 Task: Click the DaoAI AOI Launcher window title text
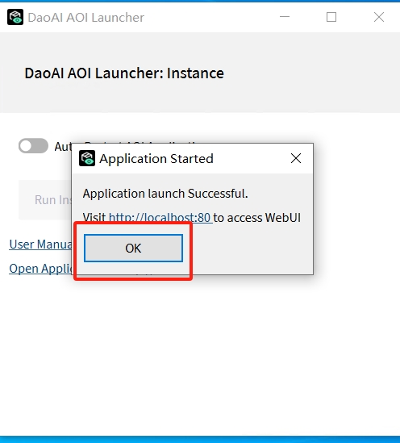[86, 18]
